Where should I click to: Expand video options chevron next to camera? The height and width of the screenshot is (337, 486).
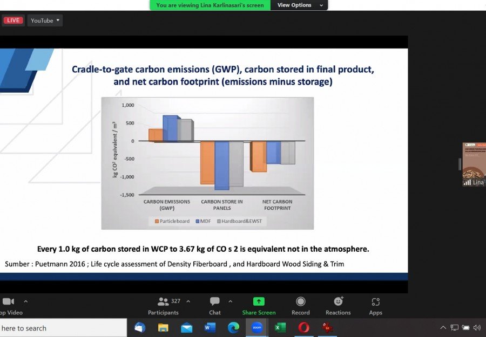pyautogui.click(x=26, y=301)
